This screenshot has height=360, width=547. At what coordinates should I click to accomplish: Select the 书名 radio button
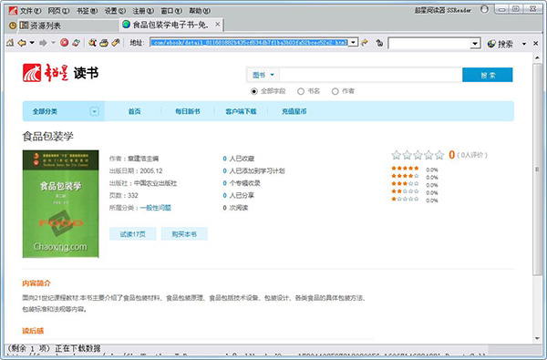[301, 91]
